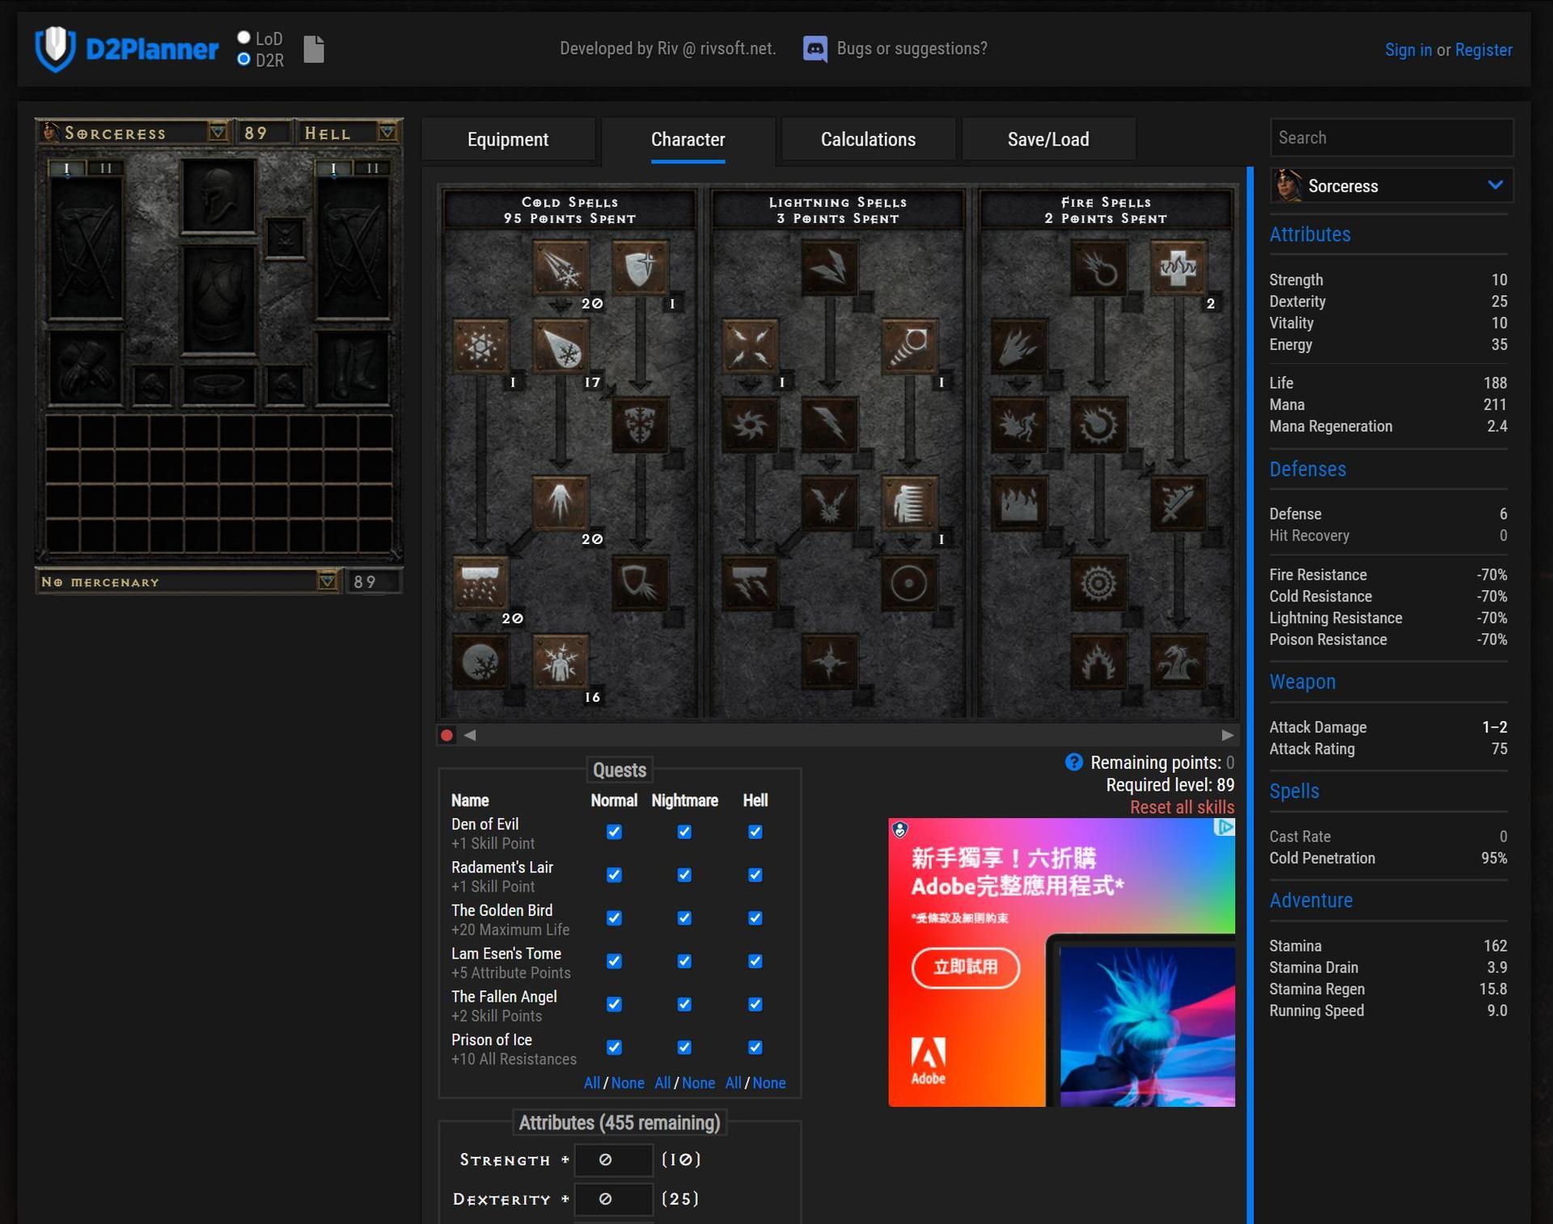The width and height of the screenshot is (1553, 1224).
Task: Open the Calculations tab
Action: tap(868, 139)
